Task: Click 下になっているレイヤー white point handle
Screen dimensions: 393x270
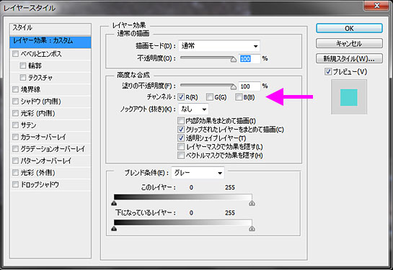Action: [252, 228]
